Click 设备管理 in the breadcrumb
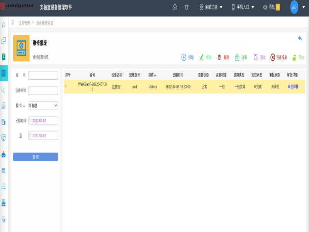Viewport: 309px width, 232px height. pos(24,23)
